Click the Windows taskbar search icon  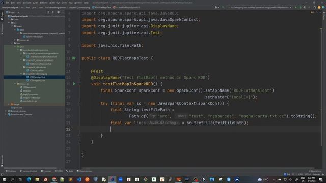click(12, 179)
